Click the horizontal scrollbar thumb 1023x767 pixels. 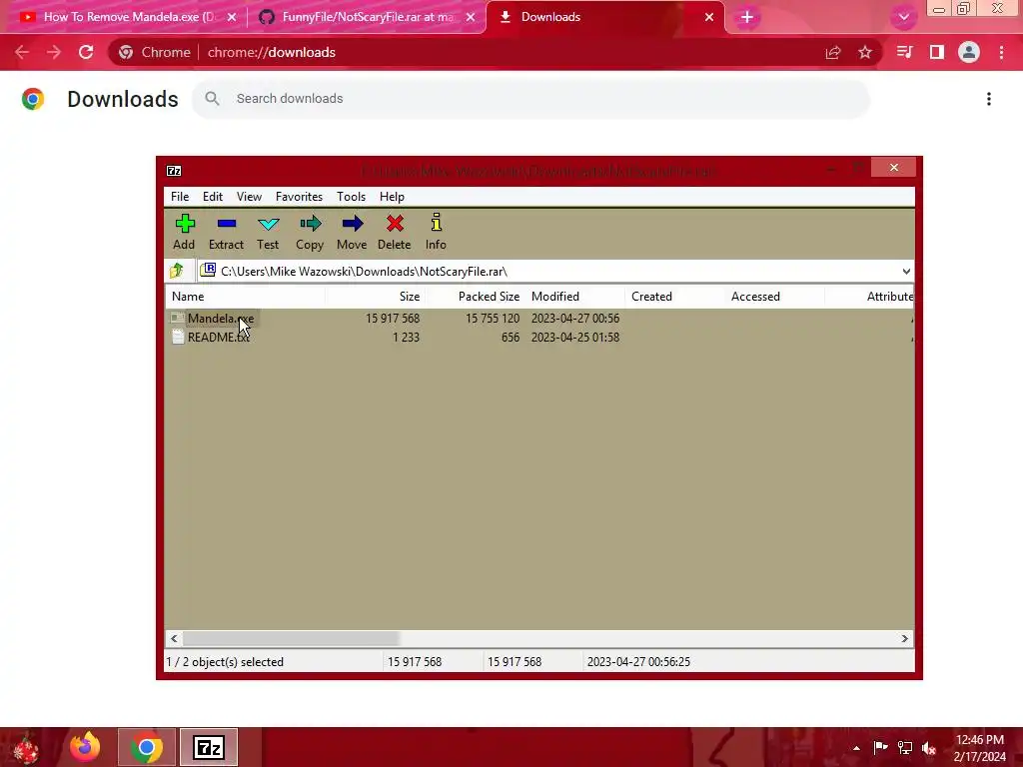click(291, 638)
